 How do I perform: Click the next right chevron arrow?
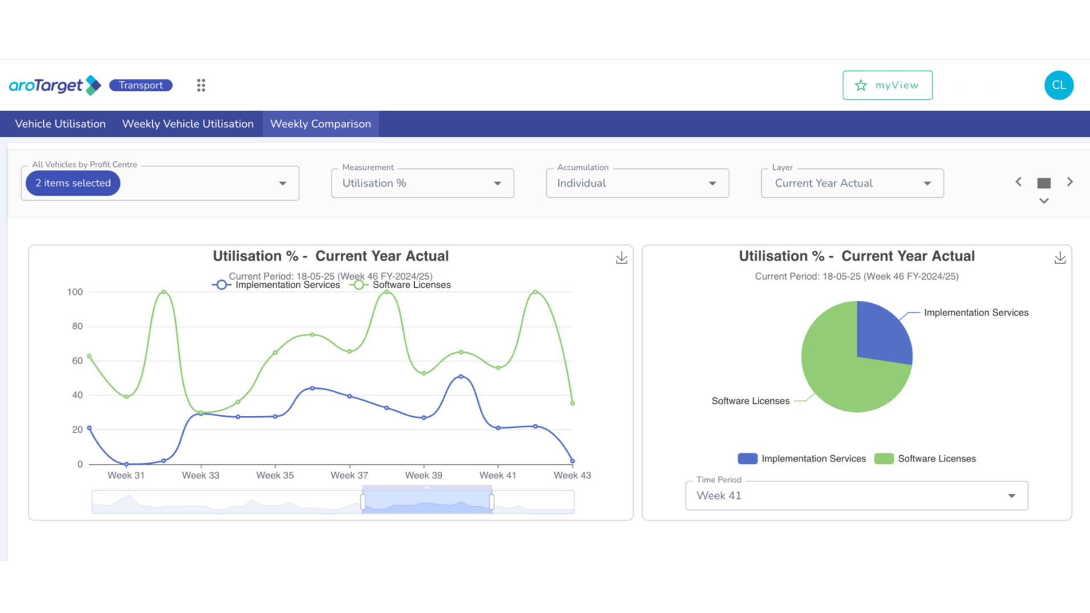(x=1070, y=182)
